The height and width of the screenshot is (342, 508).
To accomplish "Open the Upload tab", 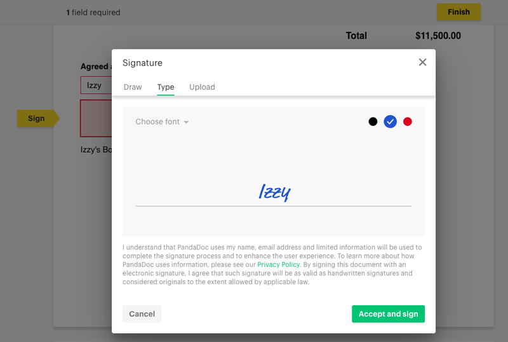I will 202,87.
